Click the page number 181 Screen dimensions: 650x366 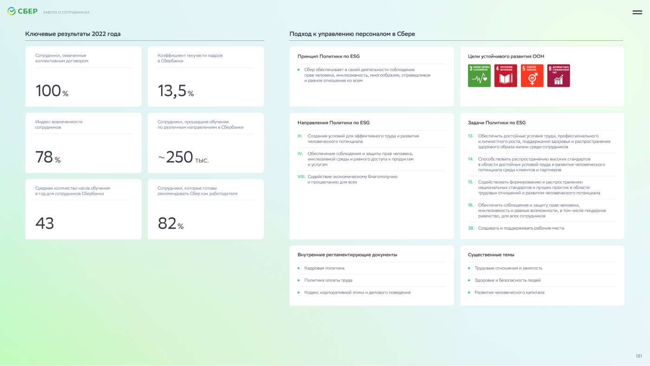[x=639, y=356]
